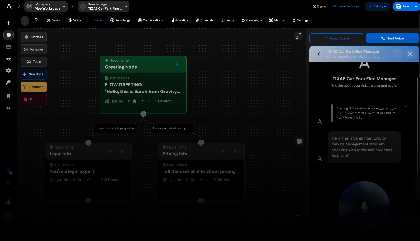Expand the canvas with the fullscreen icon

pyautogui.click(x=298, y=36)
